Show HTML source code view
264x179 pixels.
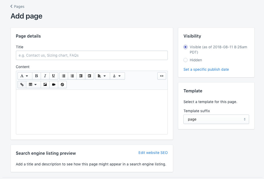[x=162, y=76]
